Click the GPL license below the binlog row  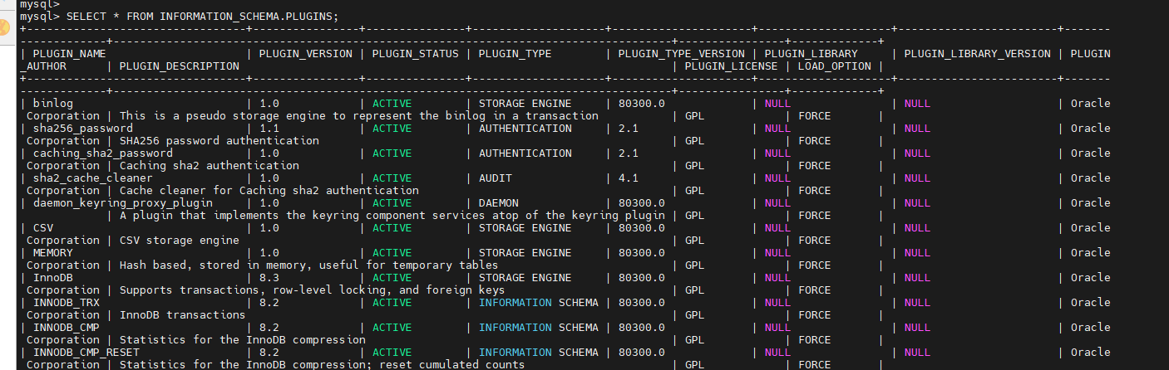pyautogui.click(x=695, y=116)
